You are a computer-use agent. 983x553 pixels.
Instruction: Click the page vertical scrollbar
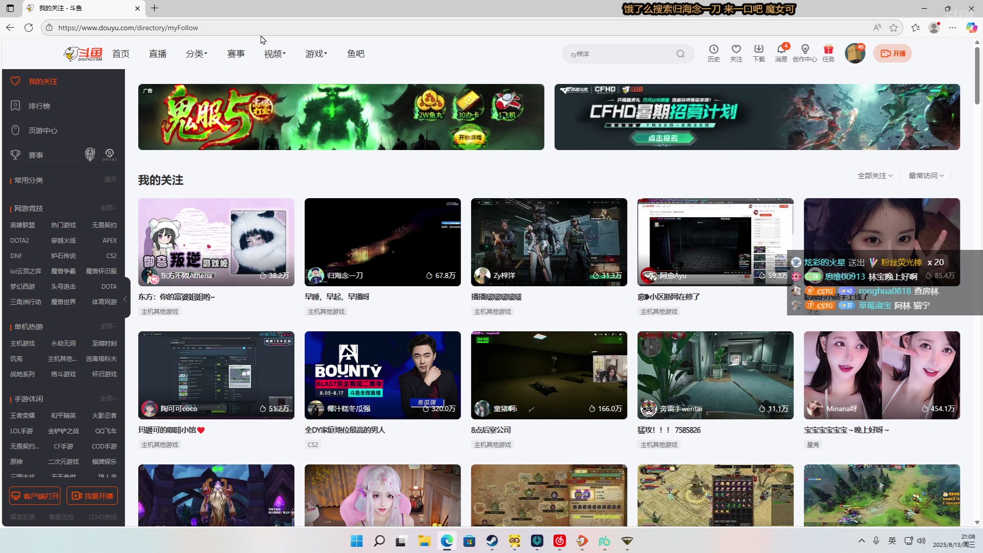pos(977,77)
